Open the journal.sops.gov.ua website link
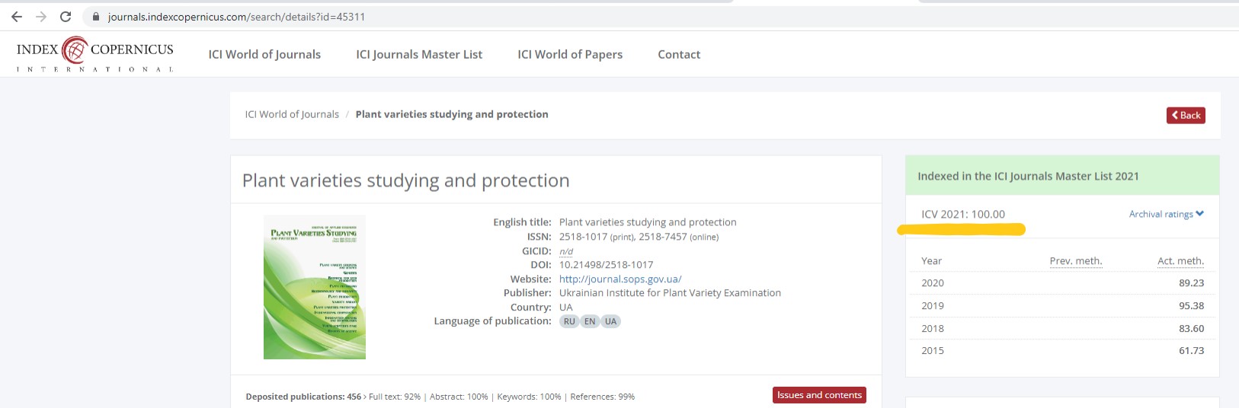This screenshot has height=408, width=1239. click(620, 279)
